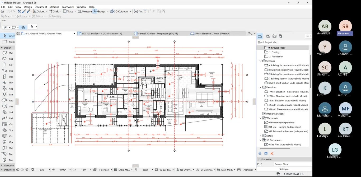This screenshot has height=177, width=361.
Task: Click the red delete icon in Navigator
Action: click(272, 153)
